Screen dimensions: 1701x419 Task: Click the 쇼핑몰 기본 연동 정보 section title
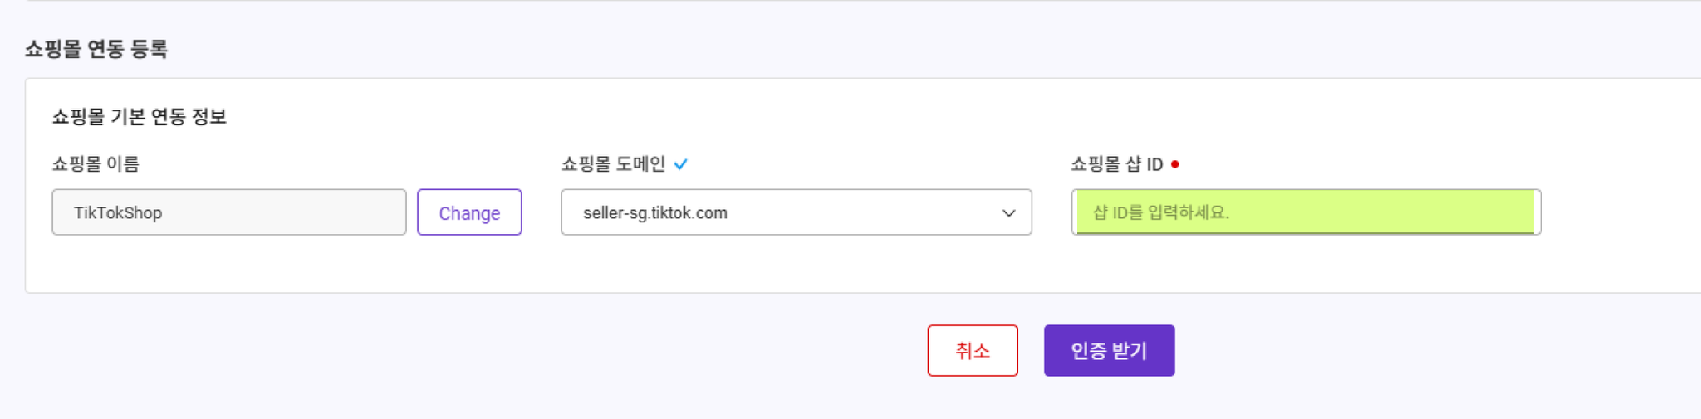[140, 117]
